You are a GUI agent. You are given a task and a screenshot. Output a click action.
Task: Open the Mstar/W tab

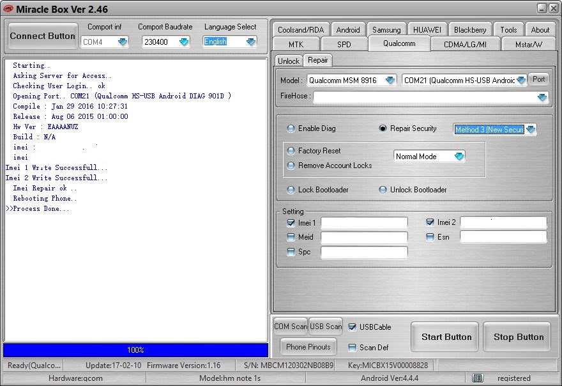tap(529, 45)
